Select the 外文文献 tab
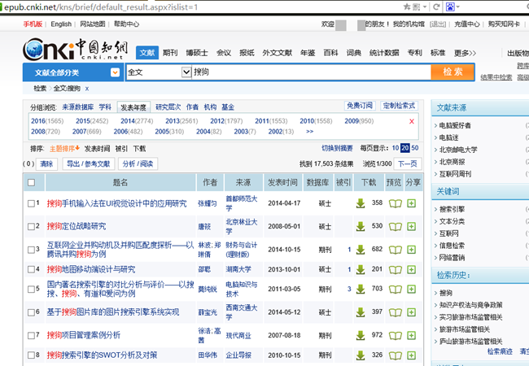The height and width of the screenshot is (366, 529). click(x=278, y=53)
